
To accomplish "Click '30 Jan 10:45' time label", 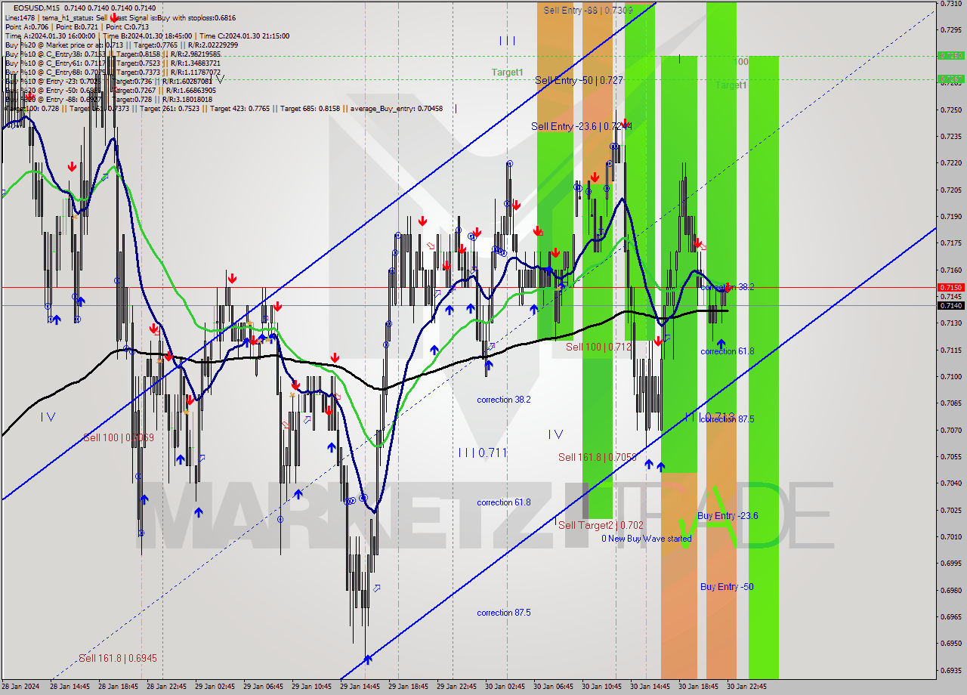I will [x=602, y=686].
